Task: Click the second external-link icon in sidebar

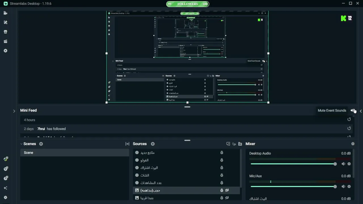Action: [5, 169]
